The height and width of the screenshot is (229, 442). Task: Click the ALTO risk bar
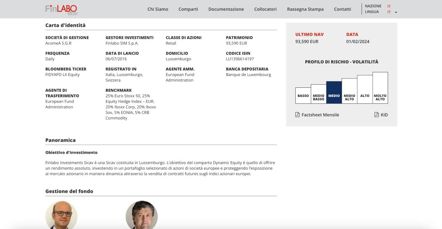point(365,89)
